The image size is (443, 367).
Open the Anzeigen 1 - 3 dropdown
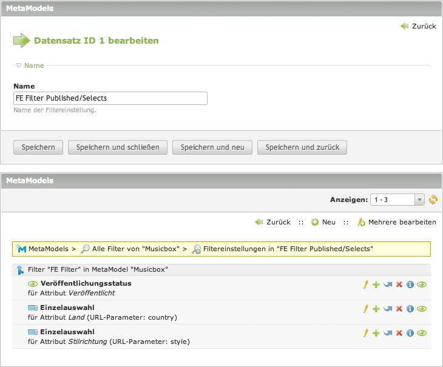tap(397, 200)
